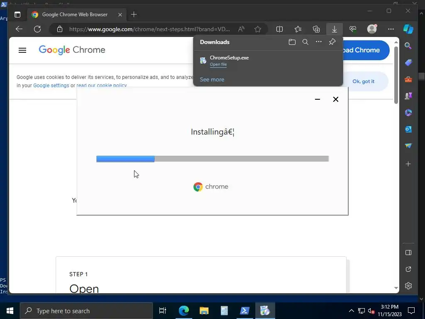Open the Edge tab actions menu icon
Image resolution: width=425 pixels, height=319 pixels.
[17, 15]
